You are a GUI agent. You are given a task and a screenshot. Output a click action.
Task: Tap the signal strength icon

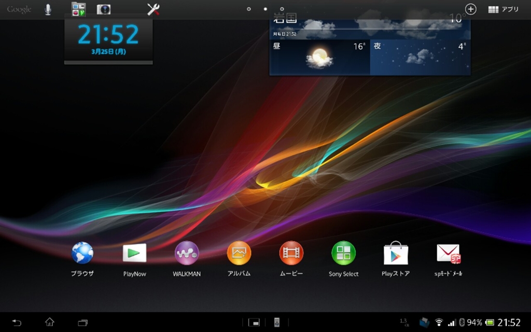click(452, 323)
